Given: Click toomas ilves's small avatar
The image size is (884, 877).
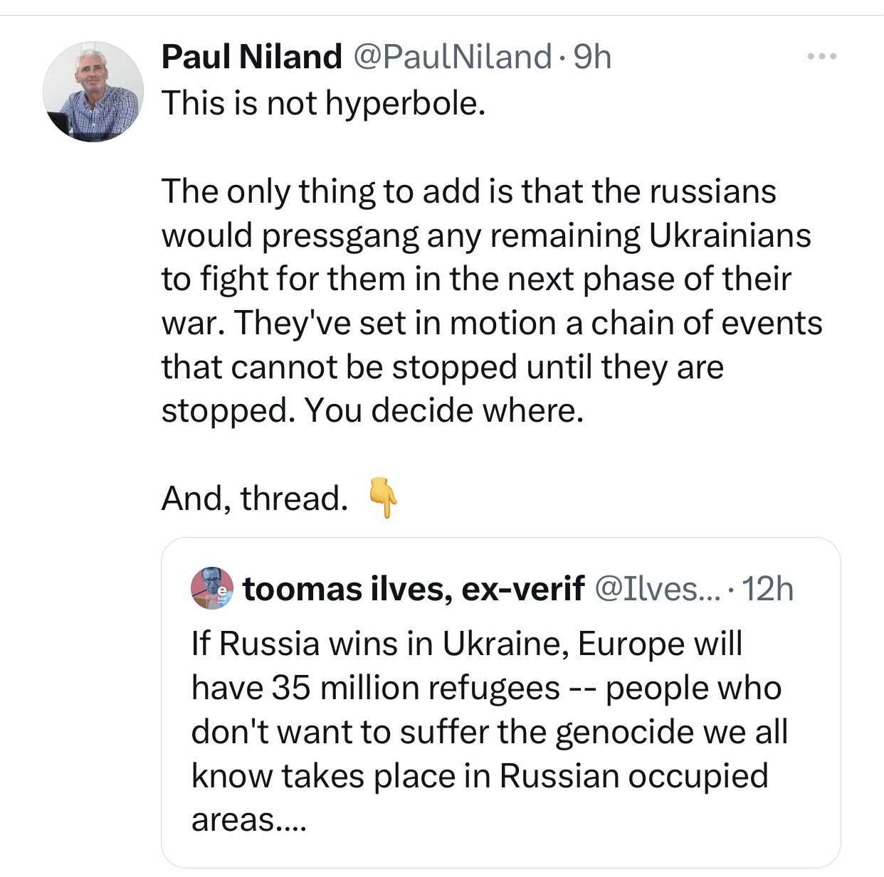Looking at the screenshot, I should point(212,588).
